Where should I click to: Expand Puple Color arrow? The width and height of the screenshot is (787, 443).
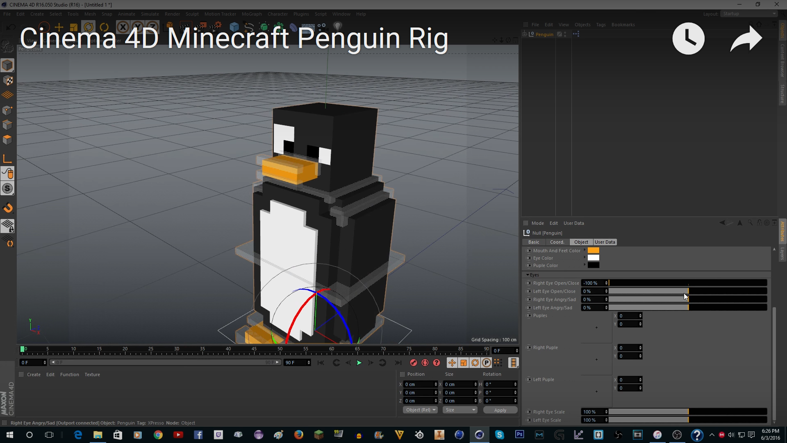coord(585,265)
